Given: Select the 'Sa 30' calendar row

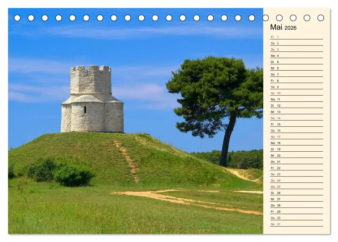Looking at the screenshot, I should tap(296, 218).
